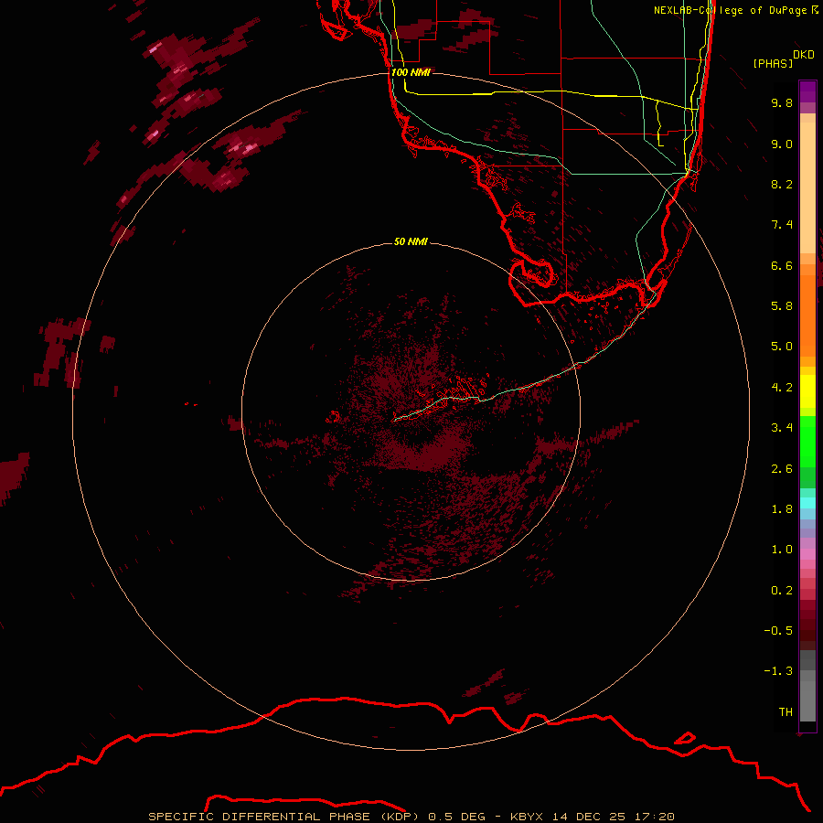Screen dimensions: 823x823
Task: Pick the cyan band of the color bar
Action: pos(807,503)
